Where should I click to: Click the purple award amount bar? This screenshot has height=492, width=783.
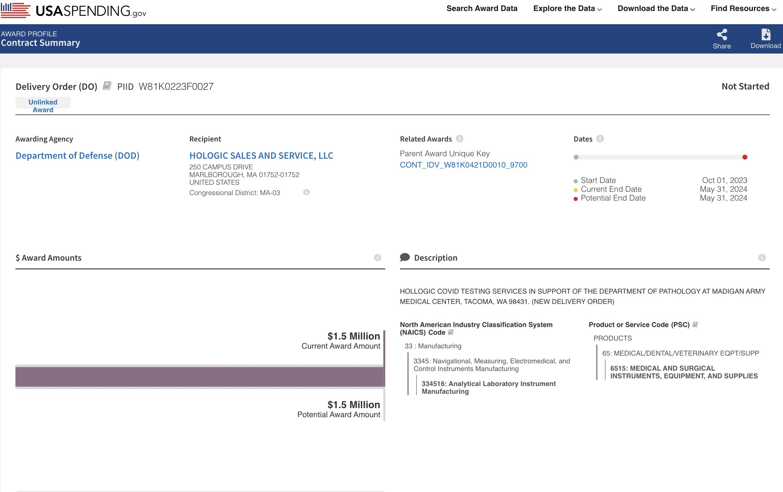[200, 377]
